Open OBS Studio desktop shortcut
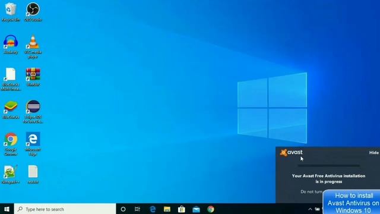The height and width of the screenshot is (214, 380). pyautogui.click(x=33, y=12)
